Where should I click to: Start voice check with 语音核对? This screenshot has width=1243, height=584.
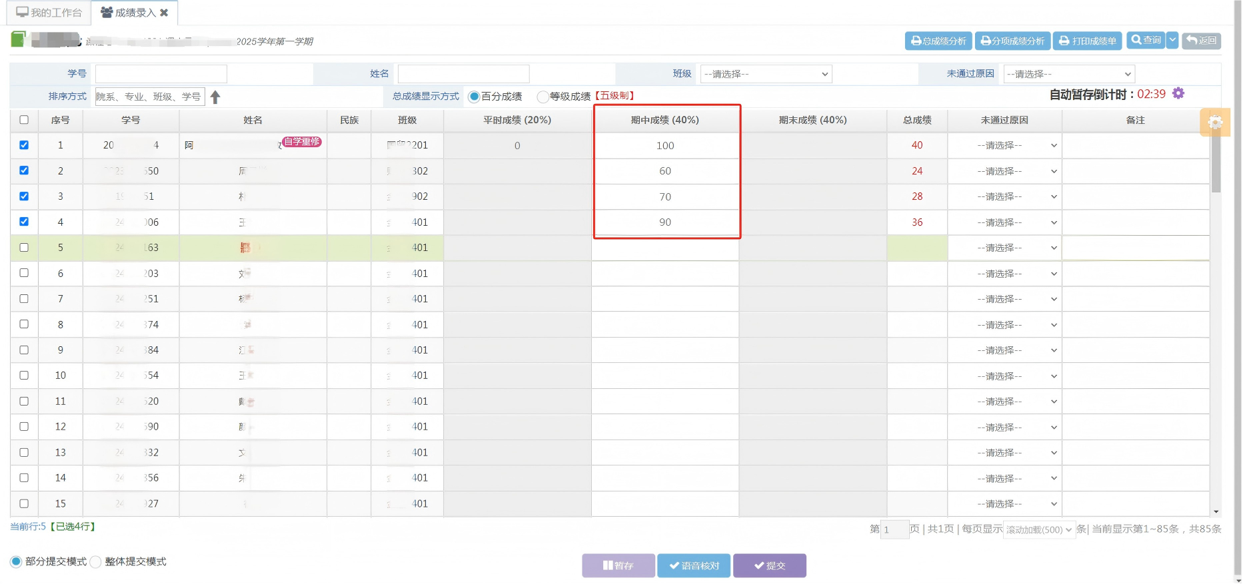pos(694,565)
